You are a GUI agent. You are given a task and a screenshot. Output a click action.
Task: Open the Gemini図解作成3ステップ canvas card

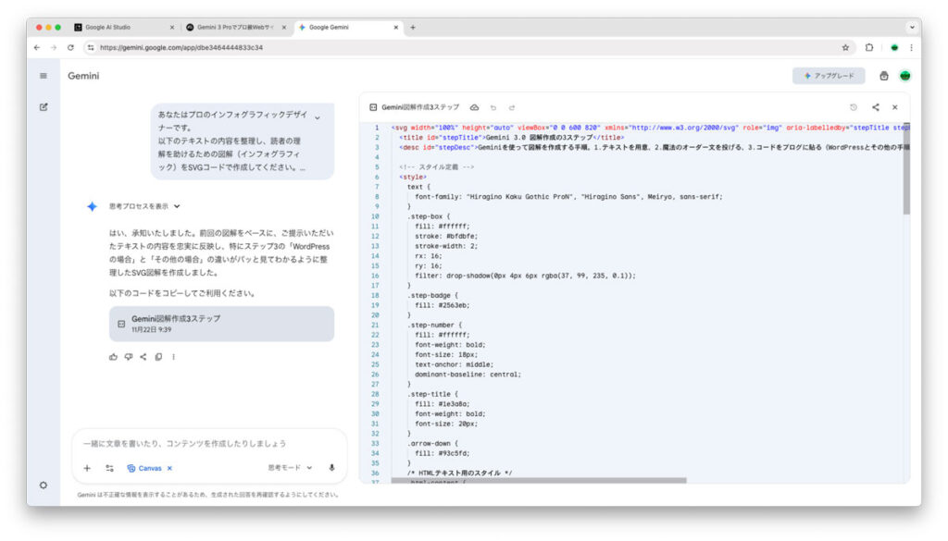(x=220, y=324)
